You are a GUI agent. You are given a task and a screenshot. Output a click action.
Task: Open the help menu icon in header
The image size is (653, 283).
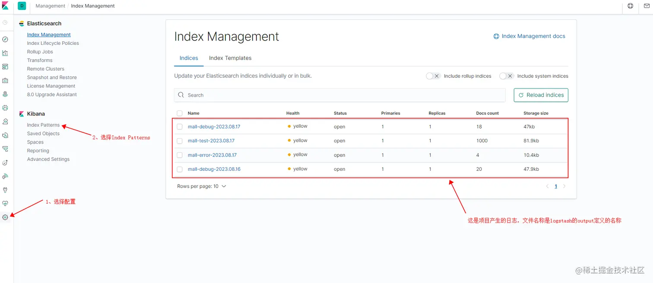pyautogui.click(x=630, y=6)
